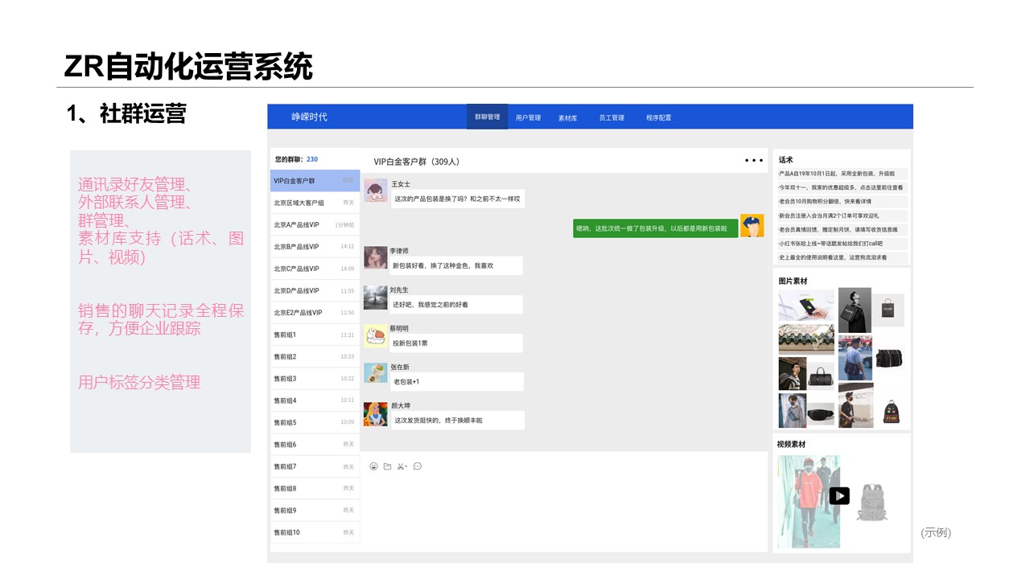This screenshot has height=579, width=1030.
Task: Go to the 员工管理 tab
Action: 612,117
